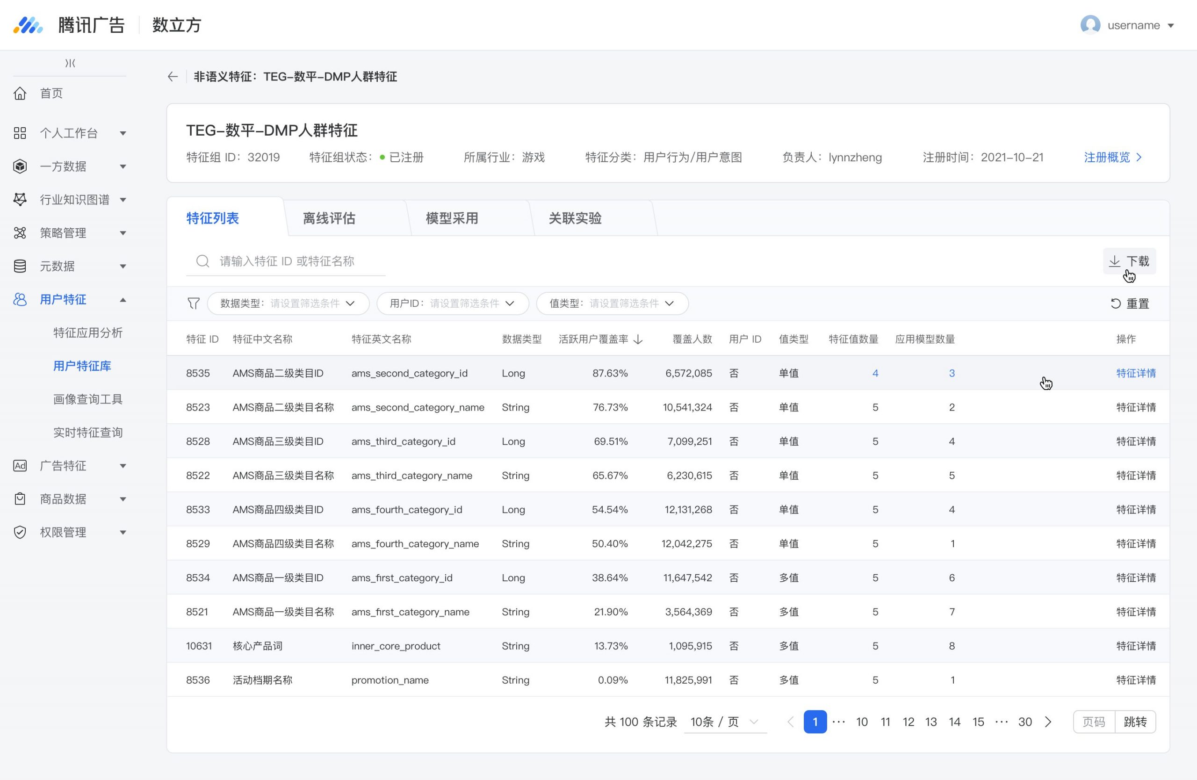Open 特征详情 for inner_core_product row

click(x=1136, y=646)
